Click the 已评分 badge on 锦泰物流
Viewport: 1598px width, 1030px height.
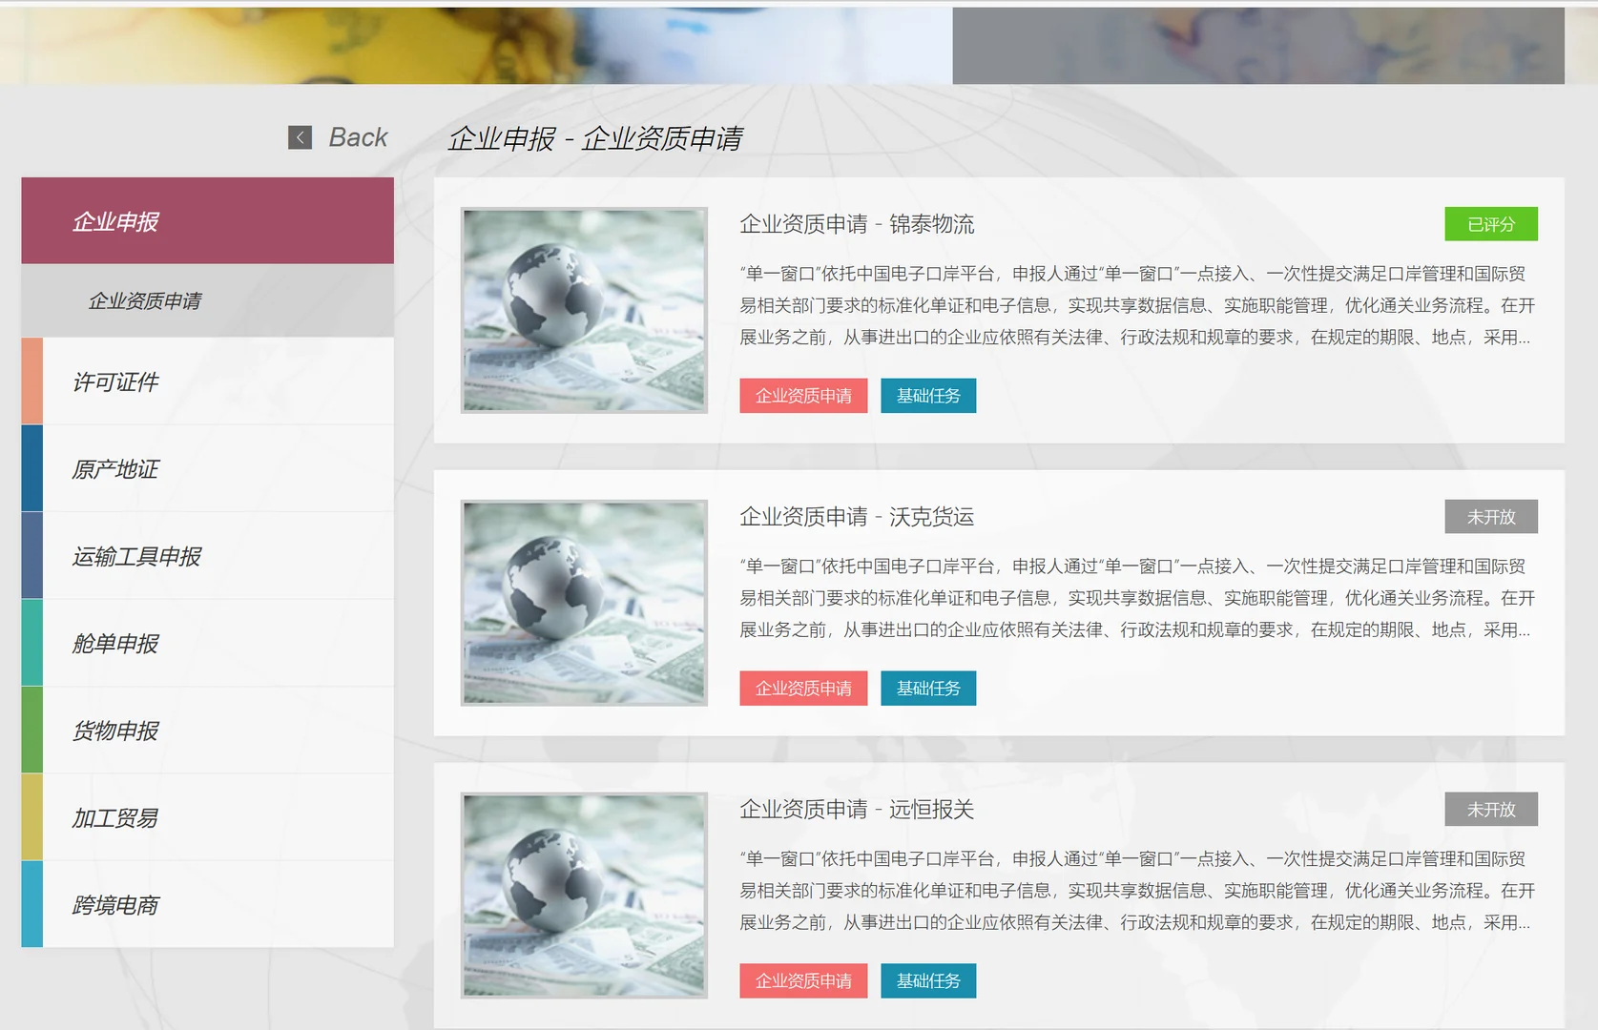click(x=1491, y=223)
